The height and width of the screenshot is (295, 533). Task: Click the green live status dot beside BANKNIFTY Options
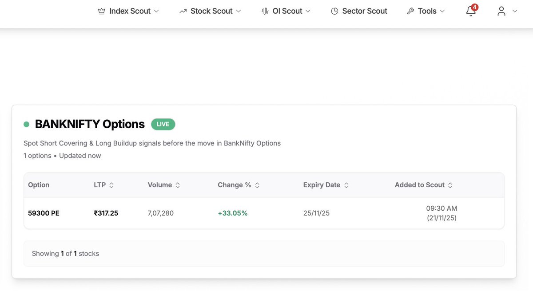click(x=26, y=124)
